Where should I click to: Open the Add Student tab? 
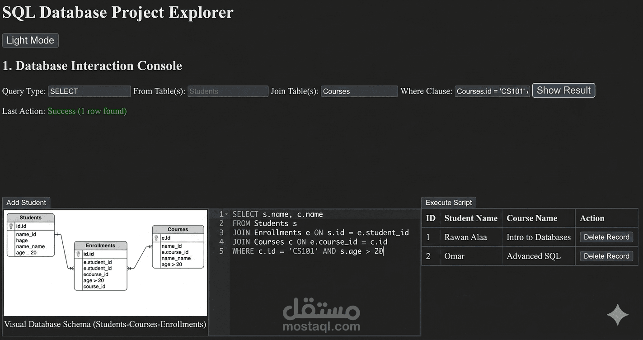(x=26, y=203)
